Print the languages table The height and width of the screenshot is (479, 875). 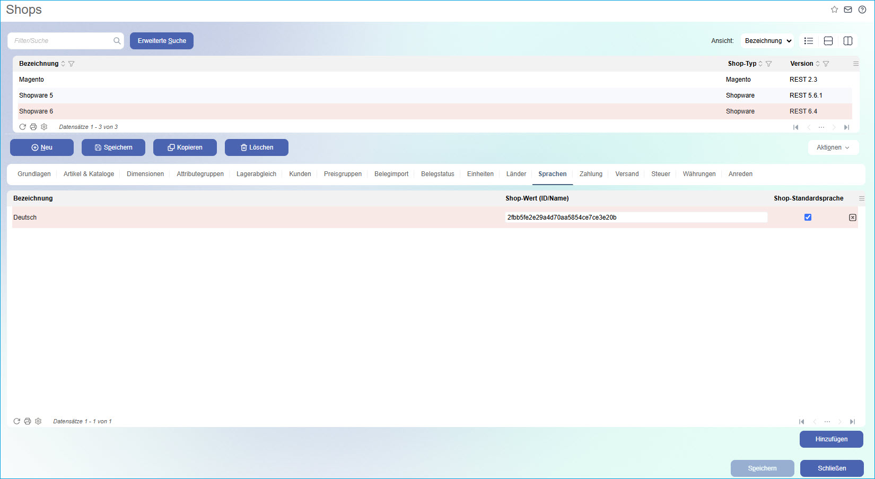click(x=28, y=421)
